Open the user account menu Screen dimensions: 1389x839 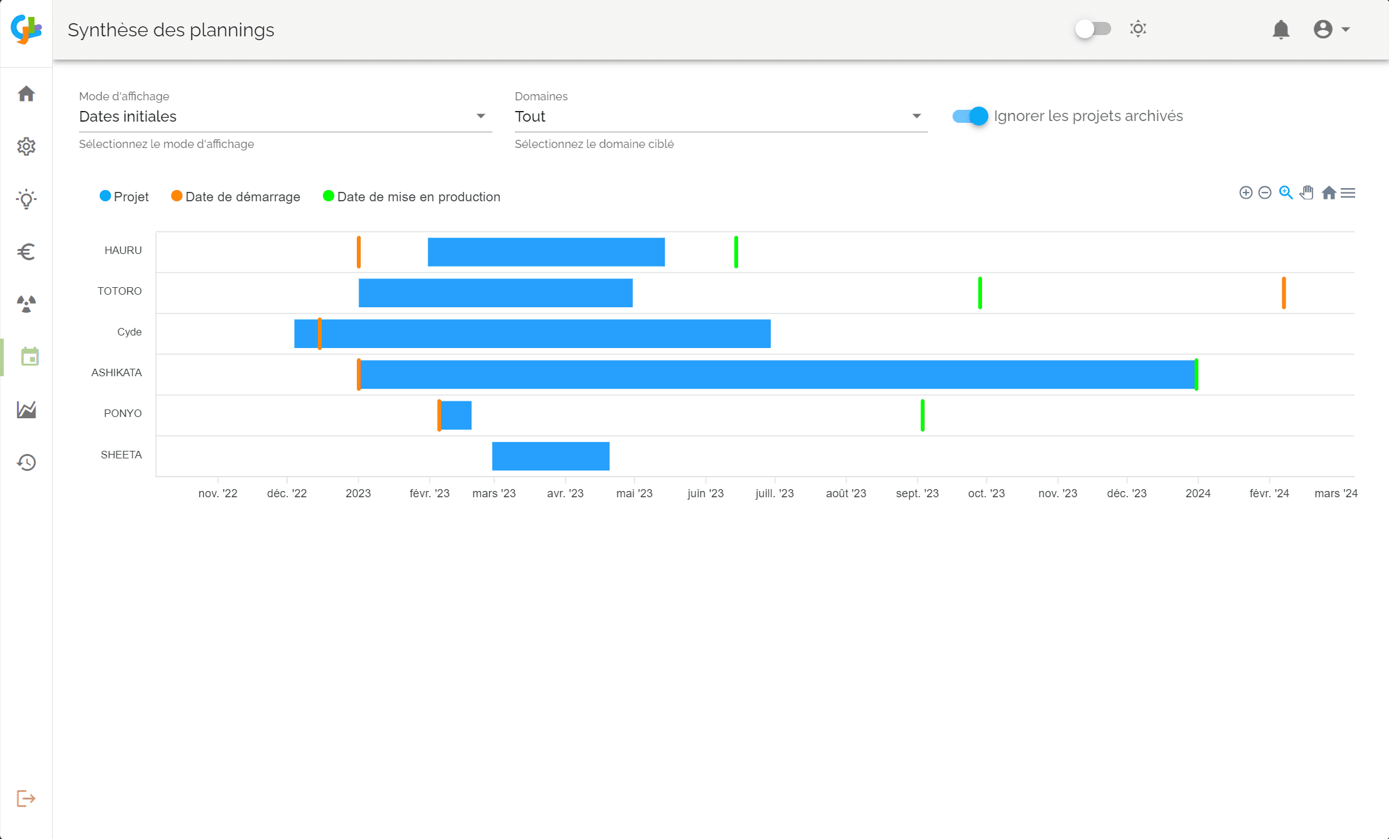pyautogui.click(x=1331, y=29)
